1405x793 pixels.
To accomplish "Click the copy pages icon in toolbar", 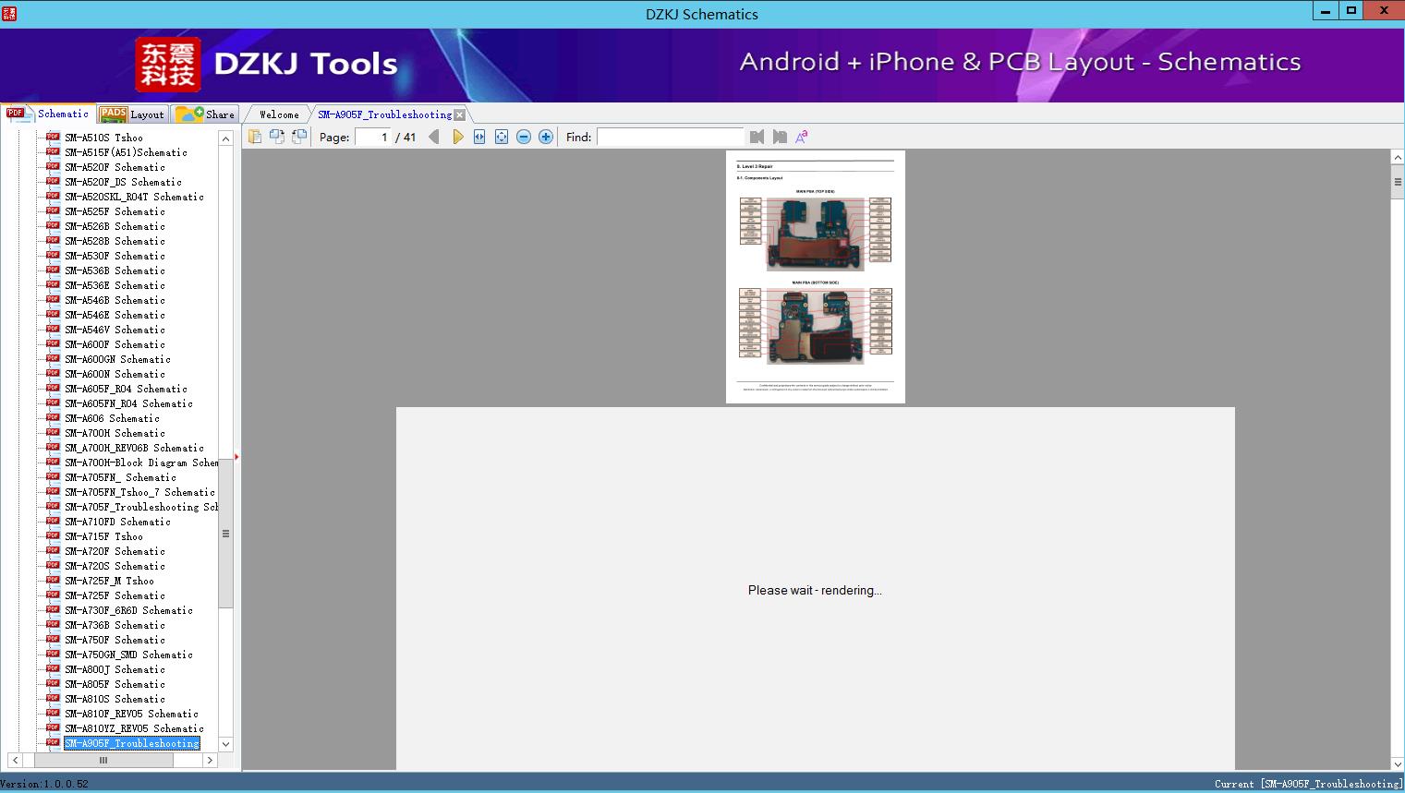I will 255,137.
